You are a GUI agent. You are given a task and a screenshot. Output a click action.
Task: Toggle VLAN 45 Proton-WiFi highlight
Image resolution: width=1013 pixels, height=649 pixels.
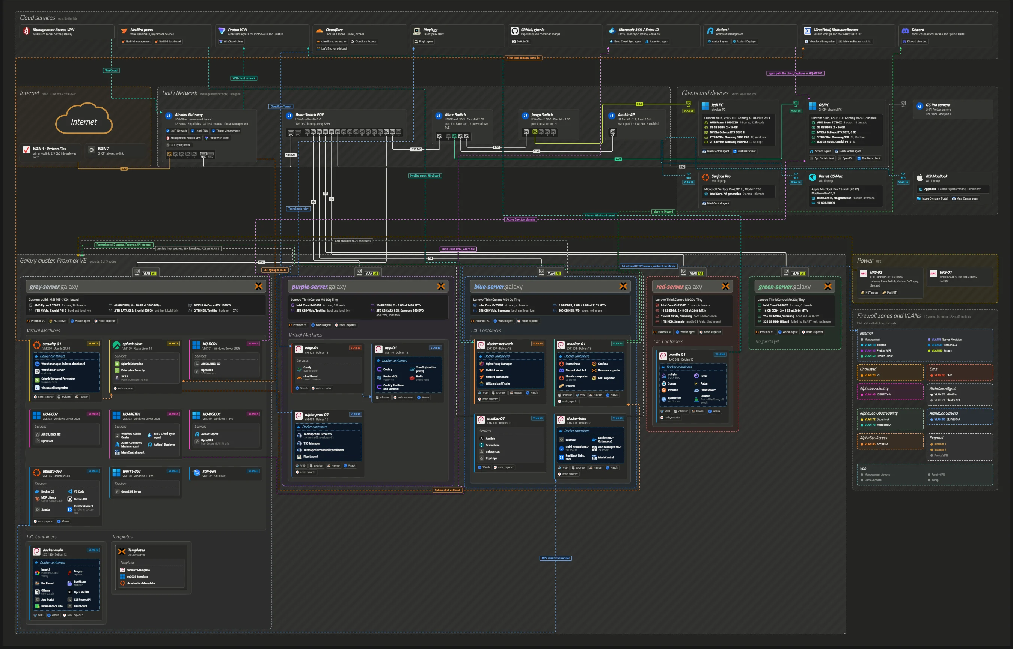point(876,351)
